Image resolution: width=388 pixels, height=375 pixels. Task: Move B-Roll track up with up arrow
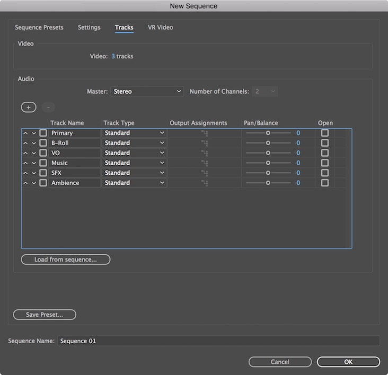coord(25,143)
